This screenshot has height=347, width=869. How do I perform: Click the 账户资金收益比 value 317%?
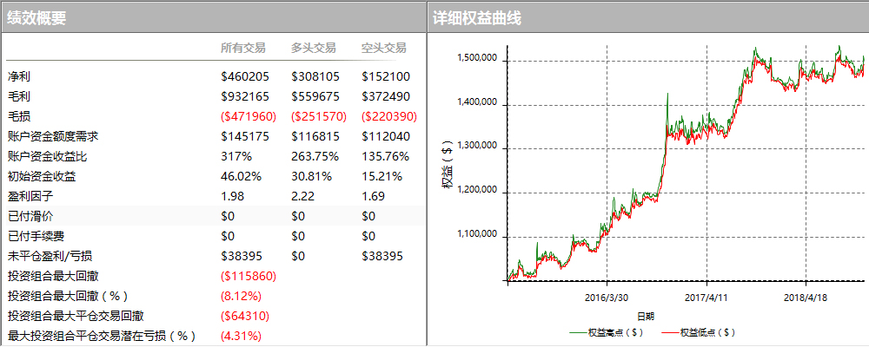(235, 157)
